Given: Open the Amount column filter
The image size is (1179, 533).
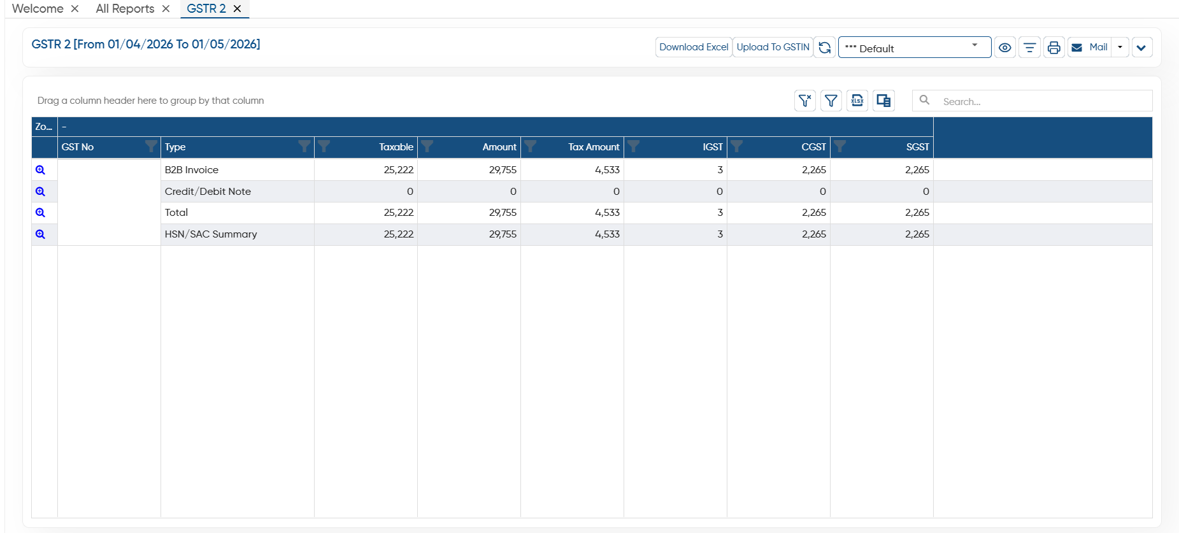Looking at the screenshot, I should tap(427, 146).
